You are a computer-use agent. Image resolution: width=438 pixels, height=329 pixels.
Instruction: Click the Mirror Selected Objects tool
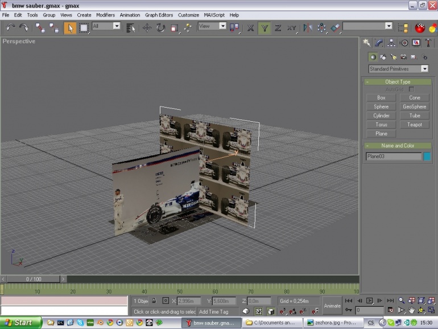308,28
